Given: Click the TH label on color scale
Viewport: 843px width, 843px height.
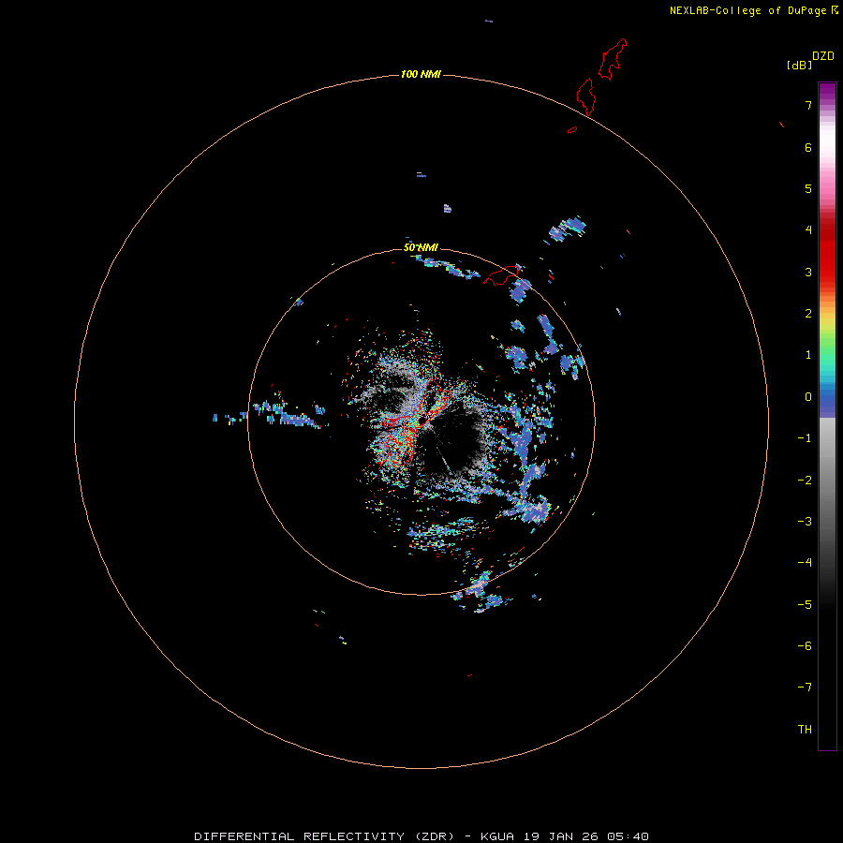Looking at the screenshot, I should point(805,730).
